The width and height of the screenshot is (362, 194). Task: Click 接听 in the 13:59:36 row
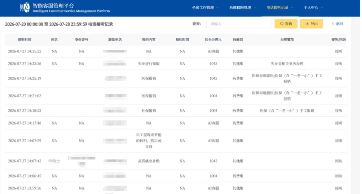tap(339, 188)
